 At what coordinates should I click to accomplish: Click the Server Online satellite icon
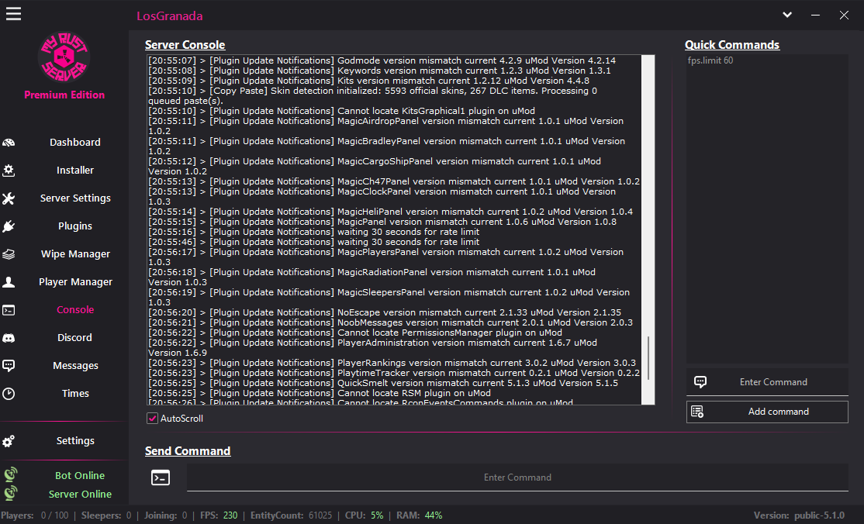pyautogui.click(x=10, y=492)
